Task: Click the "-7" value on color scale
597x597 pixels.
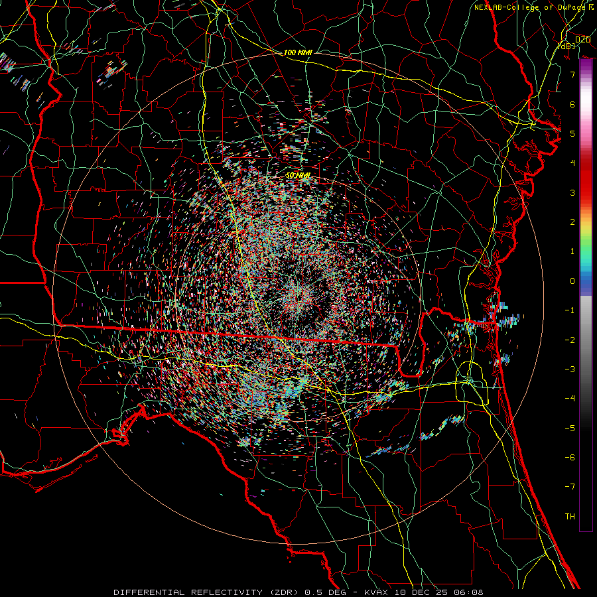Action: 570,487
